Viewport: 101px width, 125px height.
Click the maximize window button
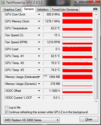click(x=85, y=2)
